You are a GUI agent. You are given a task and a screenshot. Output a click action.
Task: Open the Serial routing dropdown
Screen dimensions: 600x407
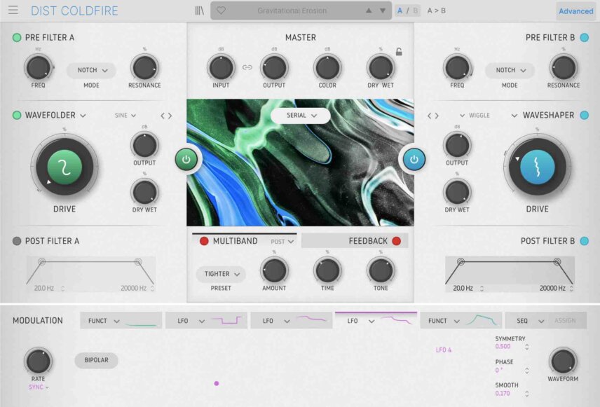click(x=301, y=116)
